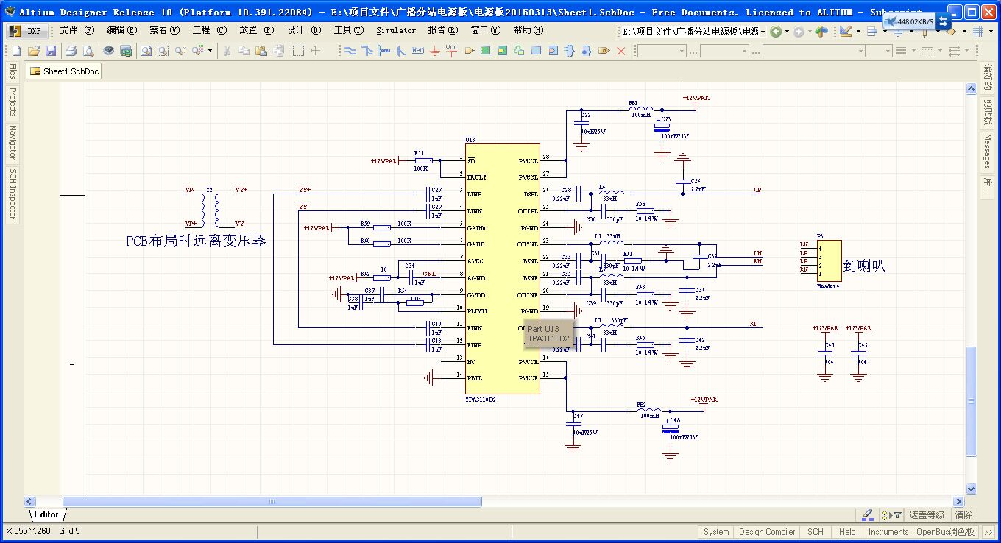Select the Editor tab at the bottom
Screen dimensions: 1001x543
coord(46,515)
